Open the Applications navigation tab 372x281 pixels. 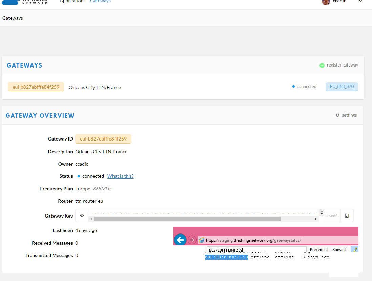click(x=73, y=1)
